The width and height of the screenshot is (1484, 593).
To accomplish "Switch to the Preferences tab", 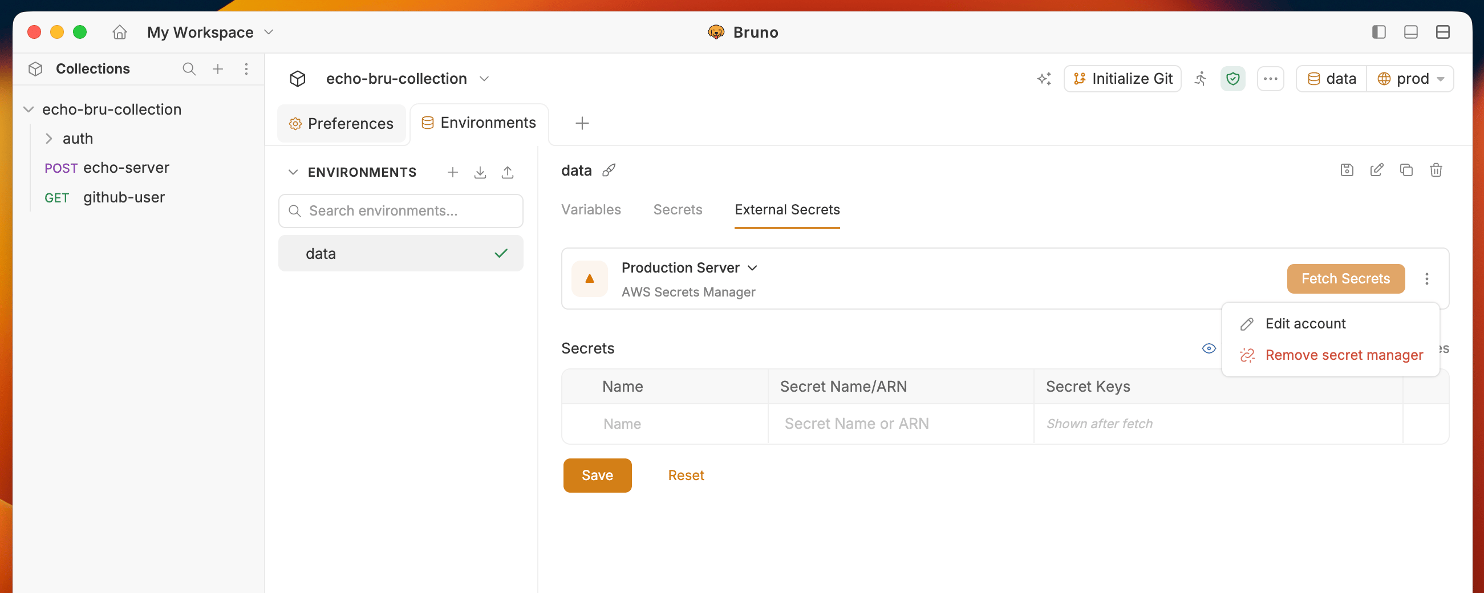I will click(342, 124).
